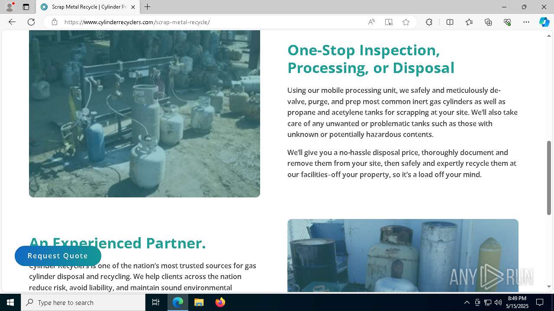Open Read aloud from address bar
The height and width of the screenshot is (311, 554).
click(371, 22)
